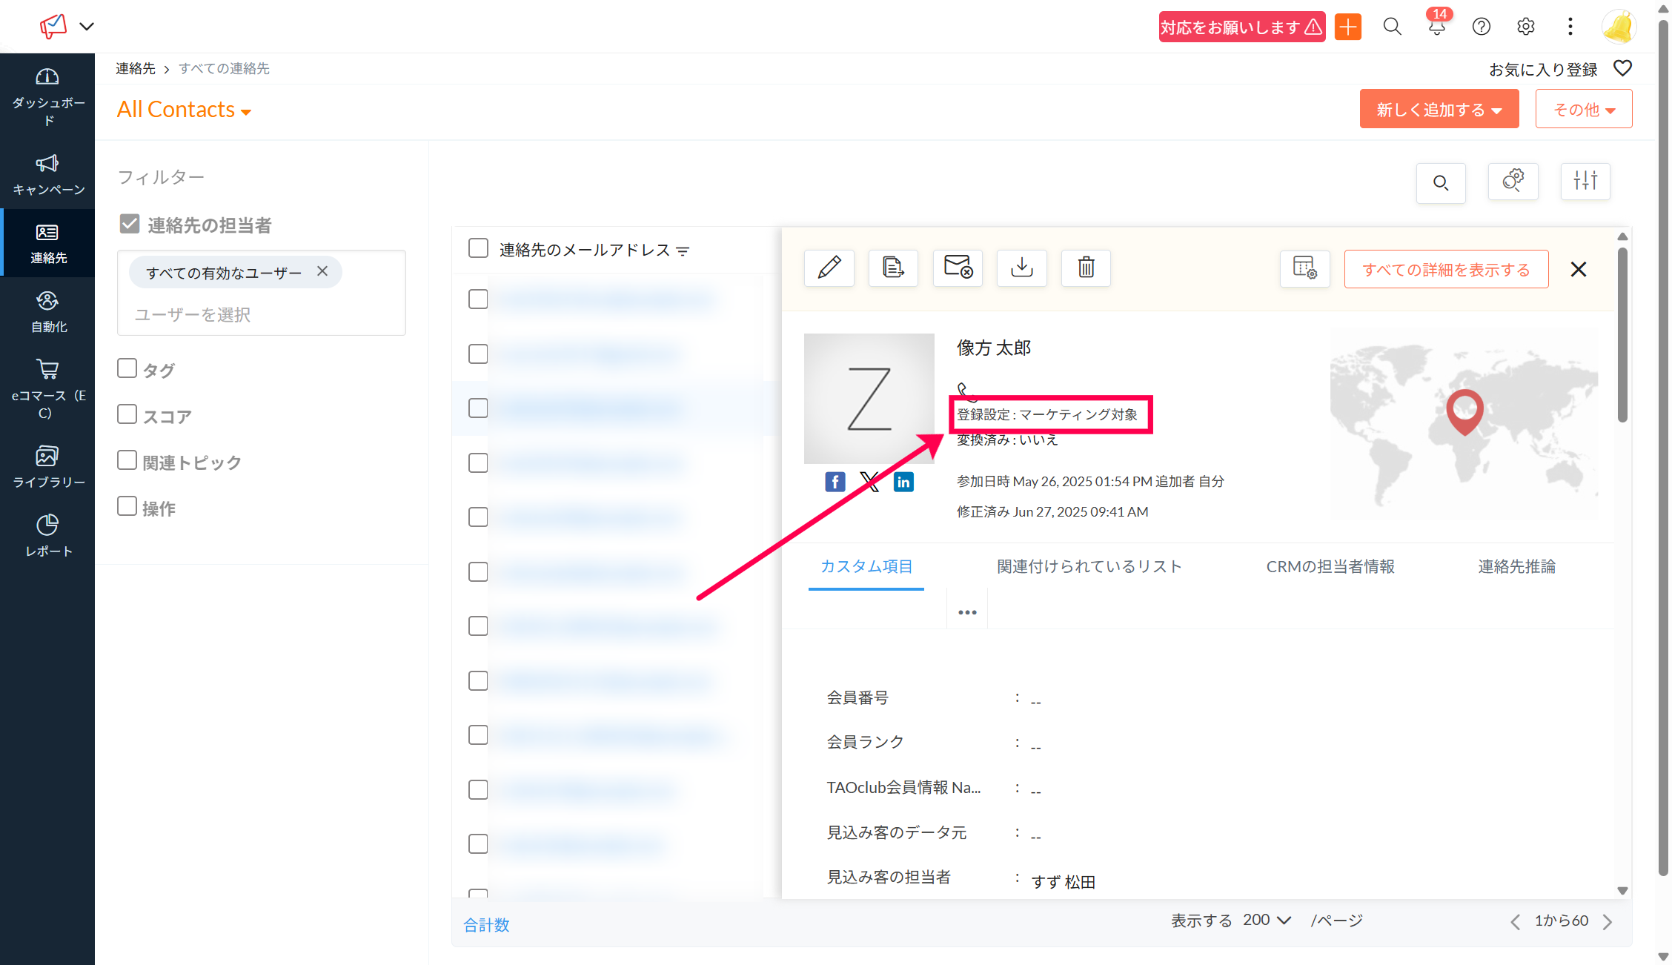Open notifications bell with 14 badge

point(1436,27)
